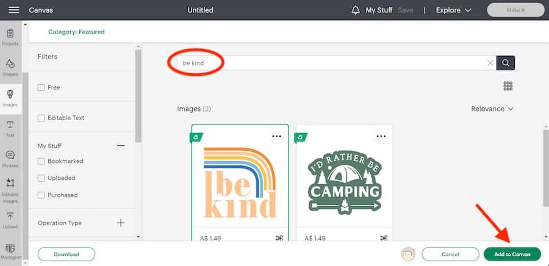Screen dimensions: 549x266
Task: Check the Bookmarked filter
Action: point(41,161)
